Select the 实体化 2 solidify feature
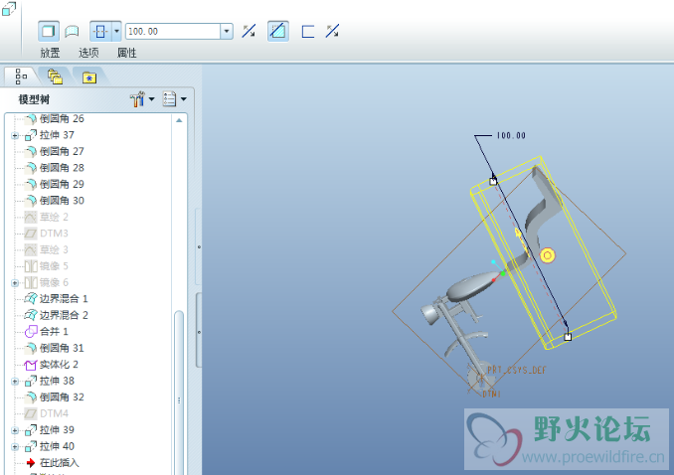This screenshot has height=475, width=674. (59, 365)
